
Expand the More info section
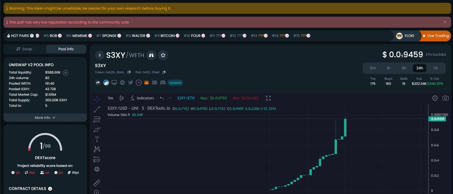(x=45, y=118)
